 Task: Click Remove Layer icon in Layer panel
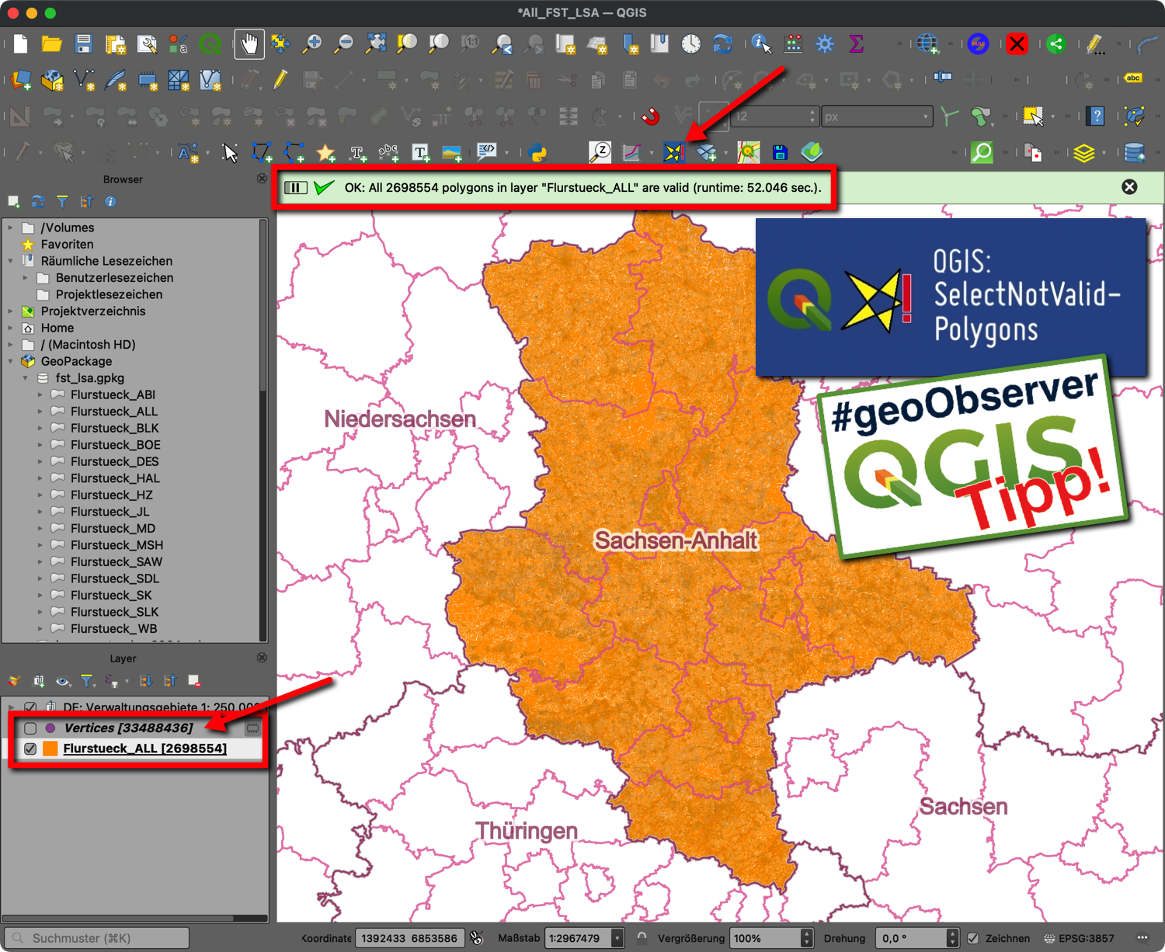pyautogui.click(x=194, y=681)
